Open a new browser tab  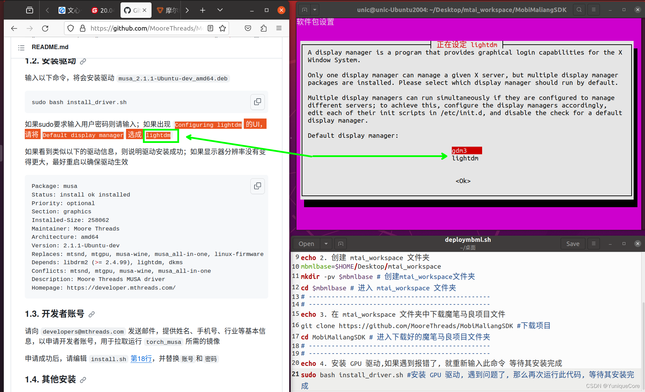coord(202,10)
